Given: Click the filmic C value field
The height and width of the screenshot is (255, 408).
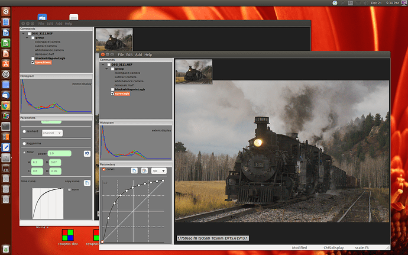Looking at the screenshot, I should 37,171.
